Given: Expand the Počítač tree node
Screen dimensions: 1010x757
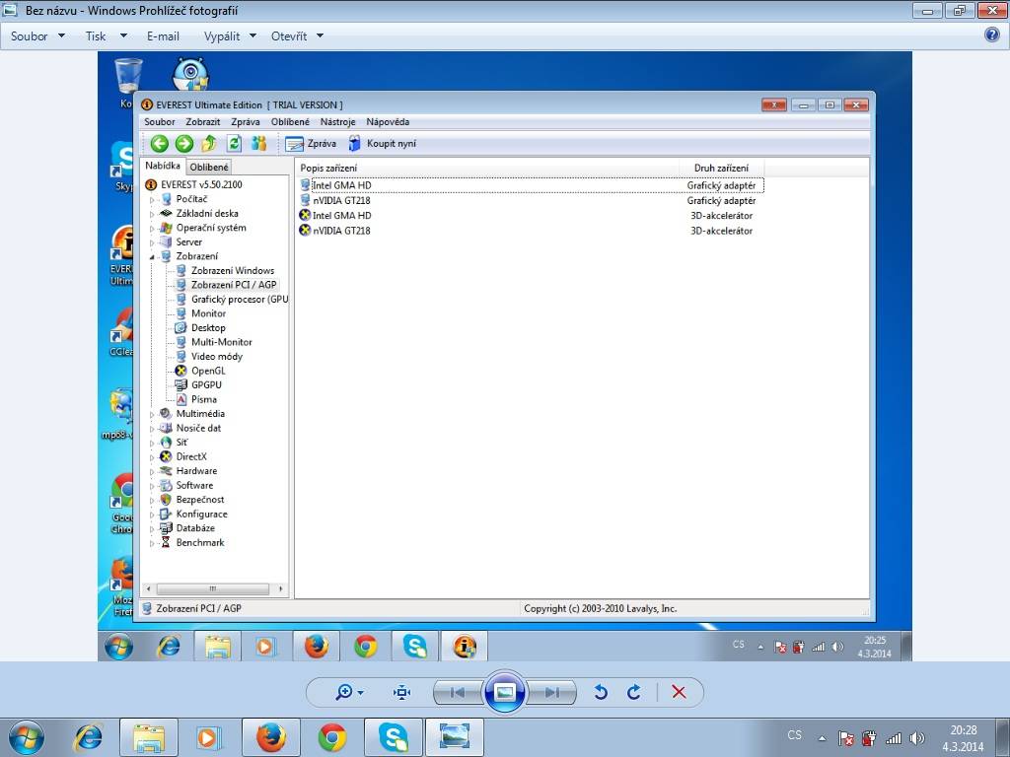Looking at the screenshot, I should [x=153, y=200].
